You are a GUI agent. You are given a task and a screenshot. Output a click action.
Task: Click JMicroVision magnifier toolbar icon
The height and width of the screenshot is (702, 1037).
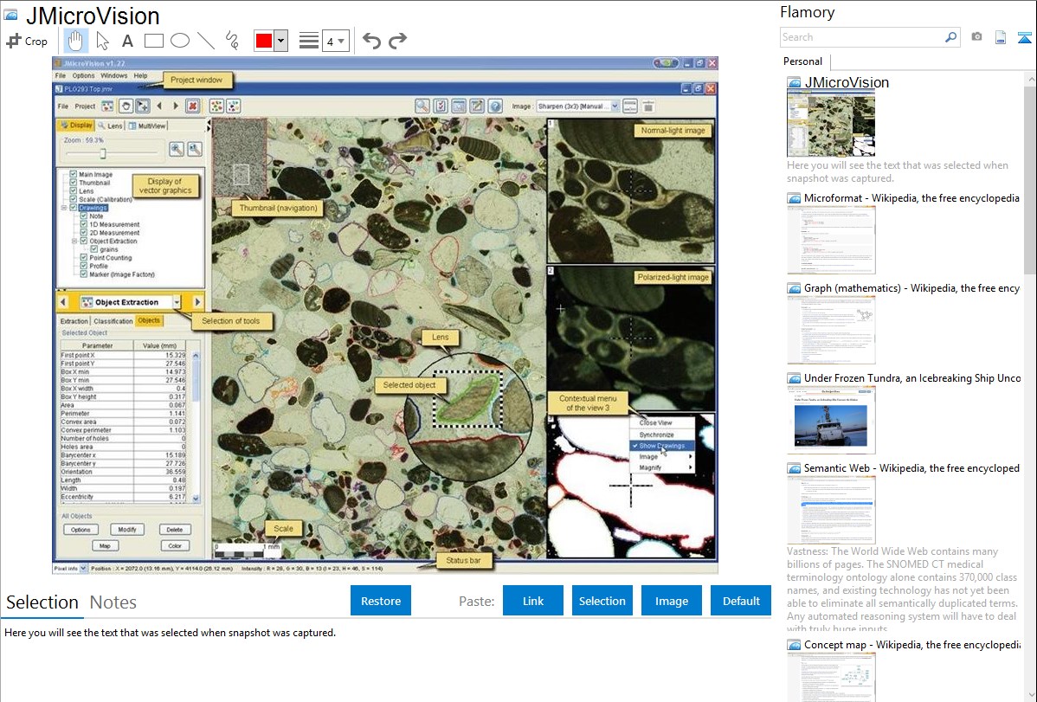point(422,106)
